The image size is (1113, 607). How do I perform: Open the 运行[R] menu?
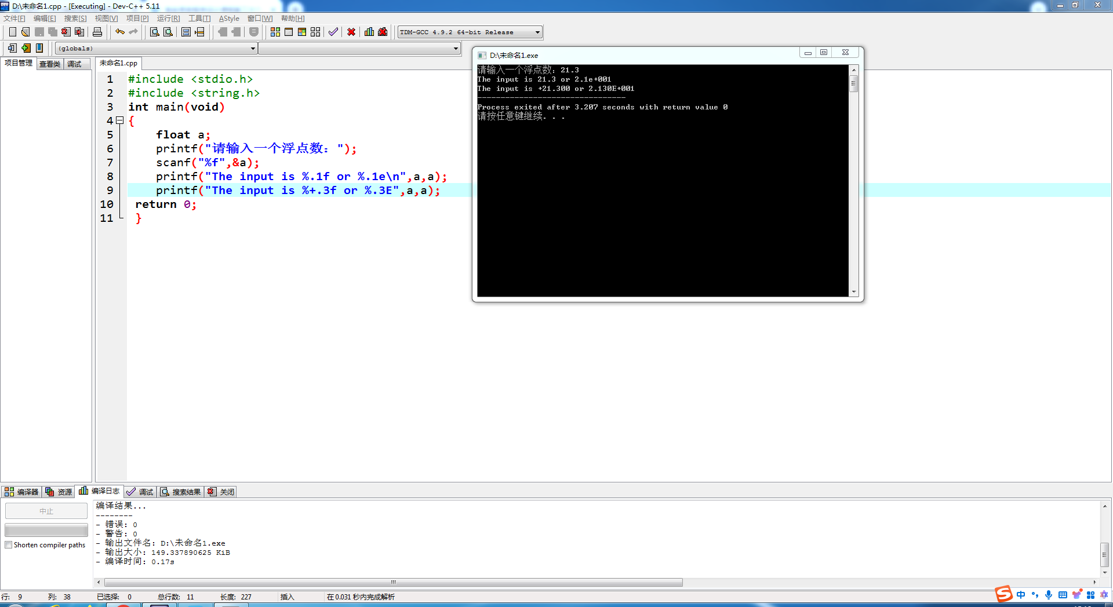click(x=168, y=19)
